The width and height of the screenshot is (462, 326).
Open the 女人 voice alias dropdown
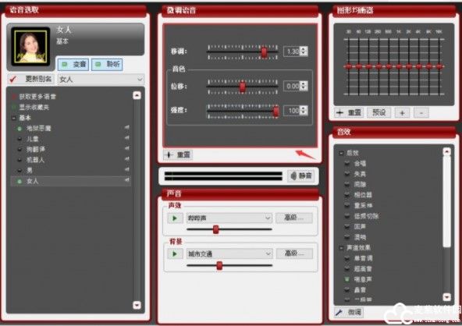101,79
